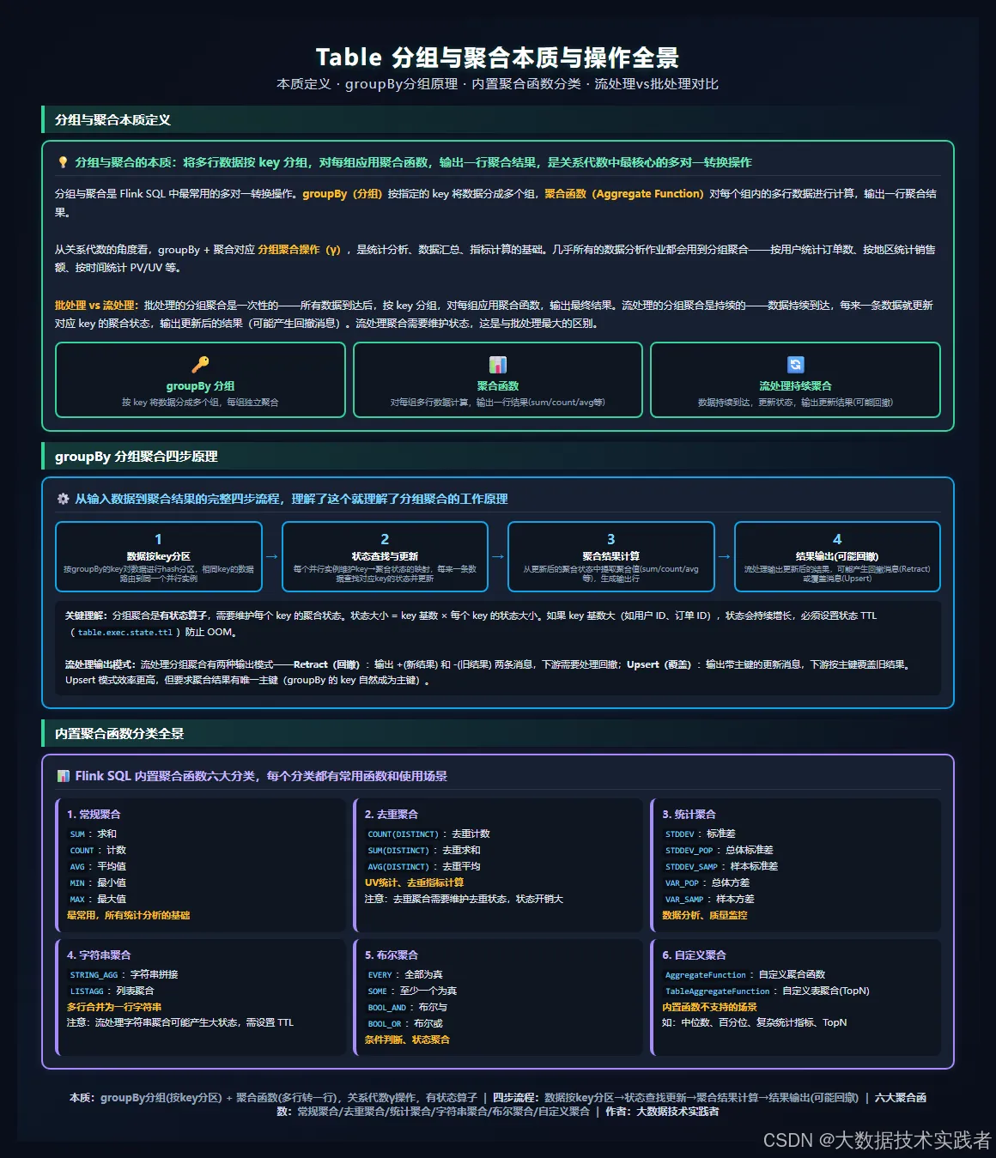Image resolution: width=996 pixels, height=1158 pixels.
Task: Click the section heading 内置聚合函数分类全景
Action: [x=119, y=734]
